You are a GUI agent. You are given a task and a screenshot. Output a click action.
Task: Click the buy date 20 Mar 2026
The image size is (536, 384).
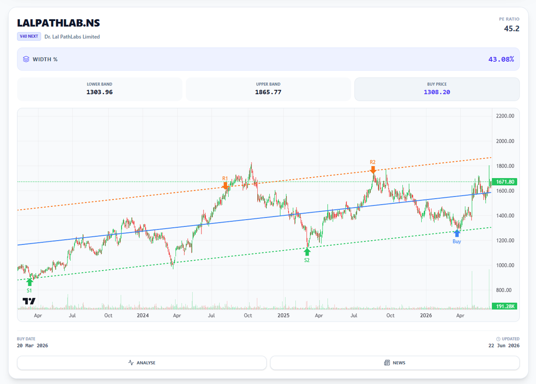click(x=33, y=346)
